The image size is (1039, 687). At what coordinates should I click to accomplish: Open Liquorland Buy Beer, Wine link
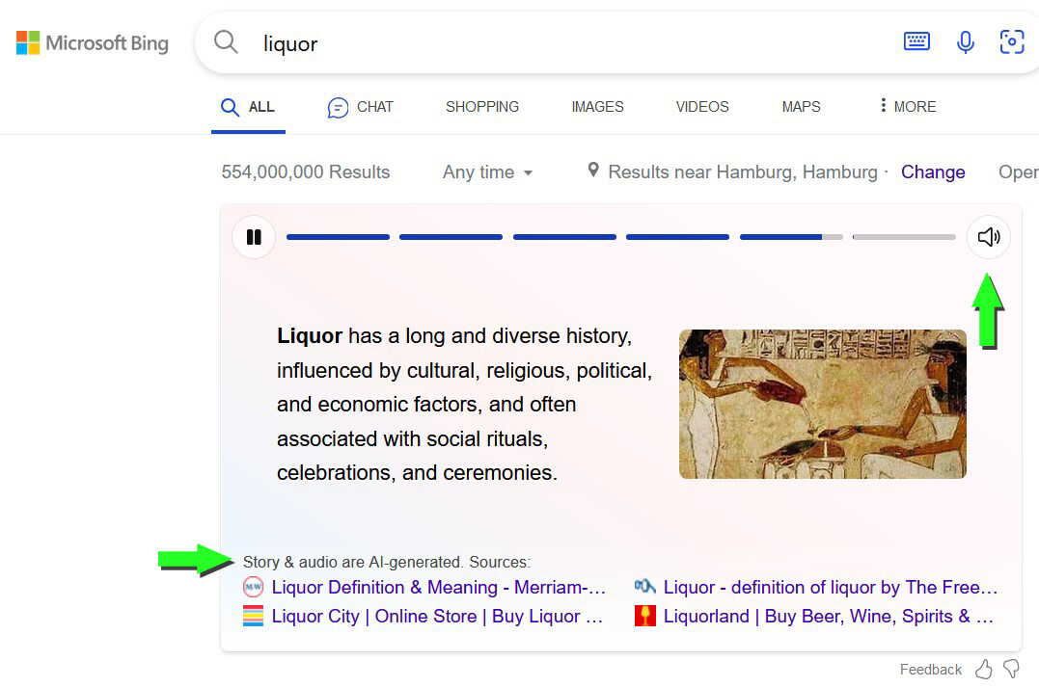click(828, 617)
